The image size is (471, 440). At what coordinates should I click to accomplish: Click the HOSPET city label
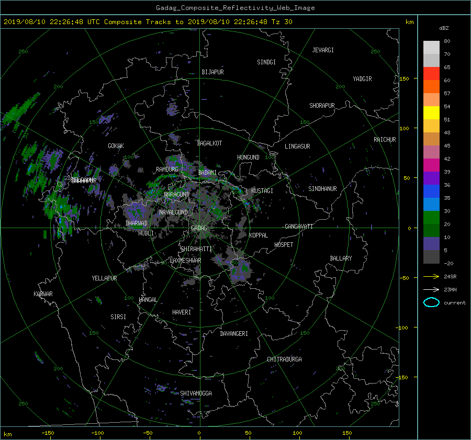(284, 245)
